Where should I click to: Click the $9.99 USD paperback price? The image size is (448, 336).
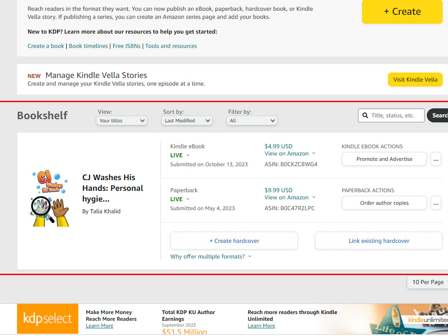coord(278,190)
